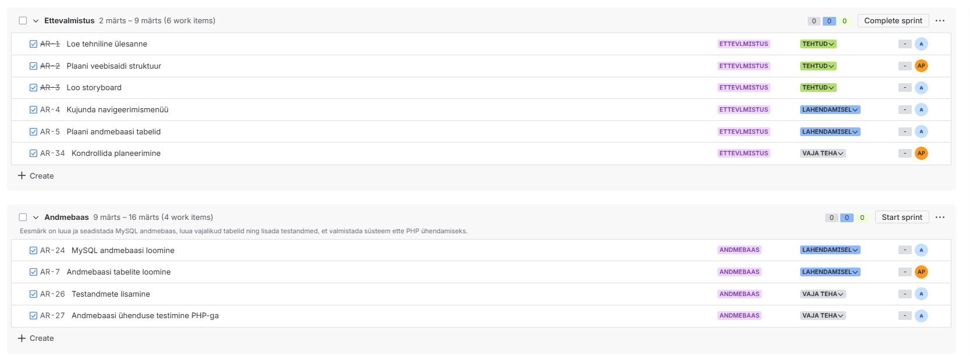Open work item AR-5 Plaani andmebaasi tabelid
This screenshot has height=356, width=970.
click(x=113, y=132)
